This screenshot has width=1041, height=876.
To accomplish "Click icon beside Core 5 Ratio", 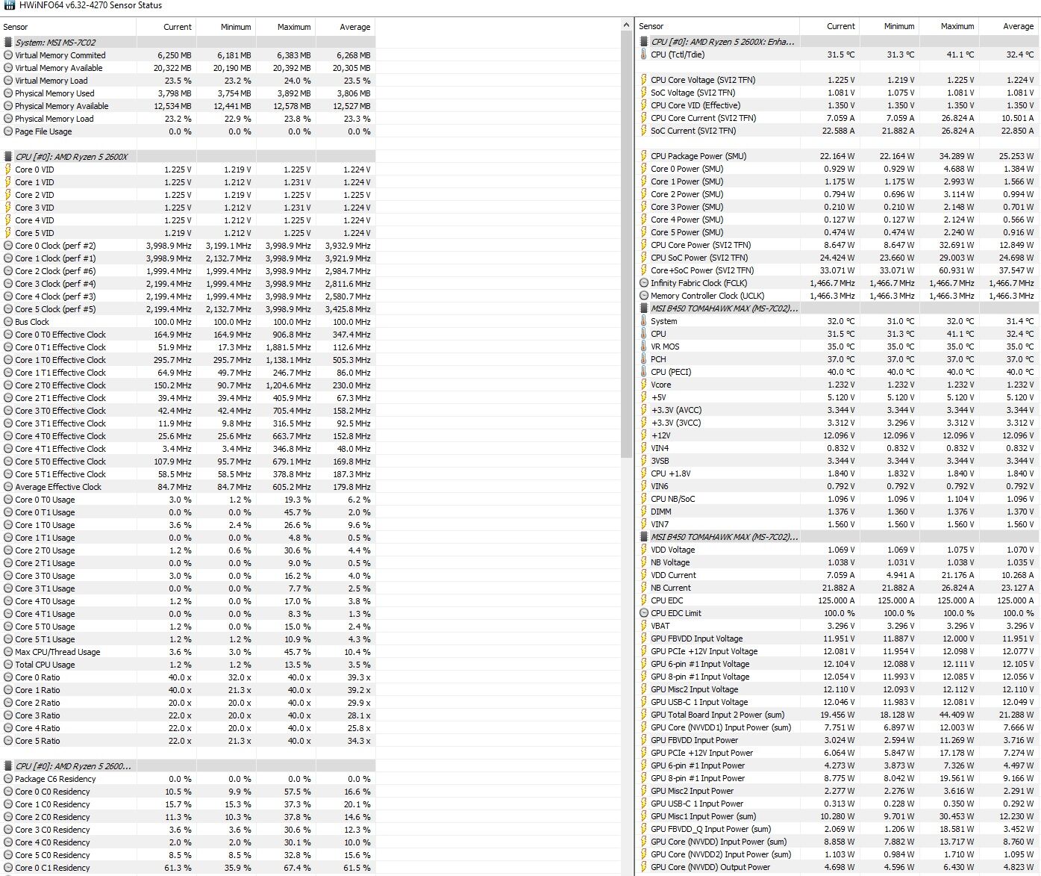I will point(8,741).
